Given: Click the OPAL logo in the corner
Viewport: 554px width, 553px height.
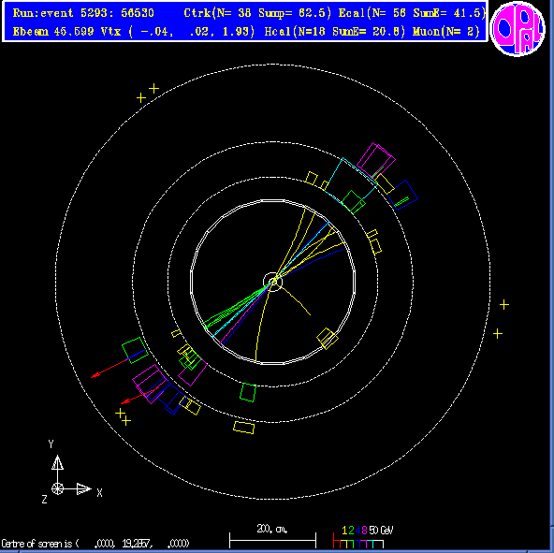Looking at the screenshot, I should pos(518,29).
